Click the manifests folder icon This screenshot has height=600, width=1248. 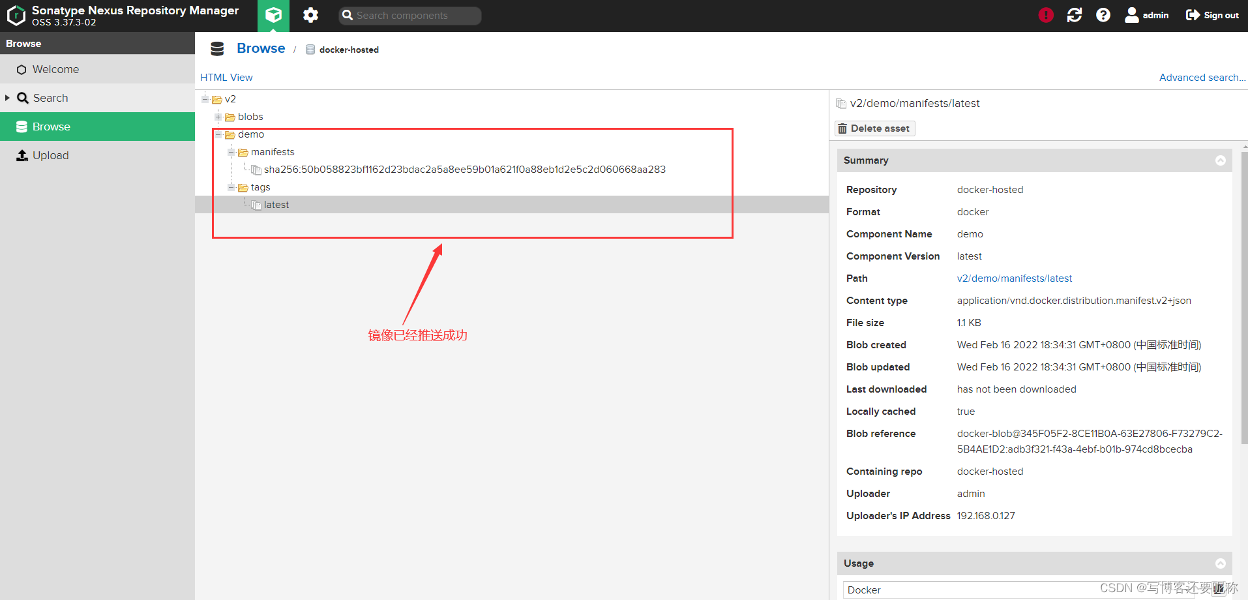pyautogui.click(x=243, y=152)
